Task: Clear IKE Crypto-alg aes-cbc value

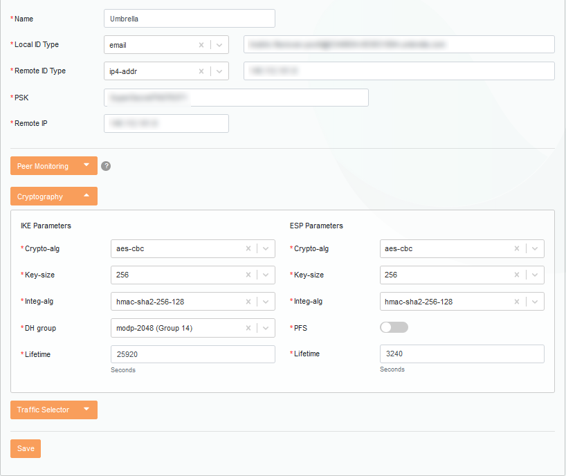Action: tap(248, 248)
